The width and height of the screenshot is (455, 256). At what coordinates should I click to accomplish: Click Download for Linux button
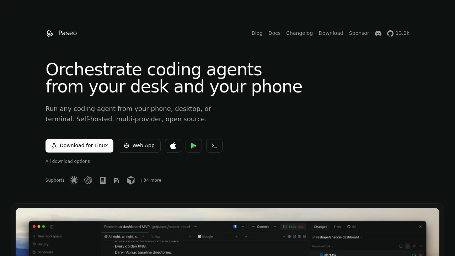(79, 146)
